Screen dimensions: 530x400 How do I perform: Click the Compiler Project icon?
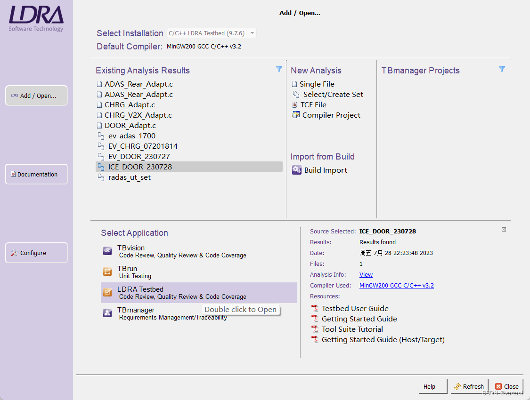[296, 115]
